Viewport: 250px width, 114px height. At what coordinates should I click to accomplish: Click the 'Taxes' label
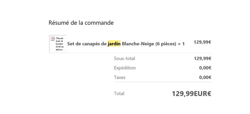pyautogui.click(x=120, y=77)
